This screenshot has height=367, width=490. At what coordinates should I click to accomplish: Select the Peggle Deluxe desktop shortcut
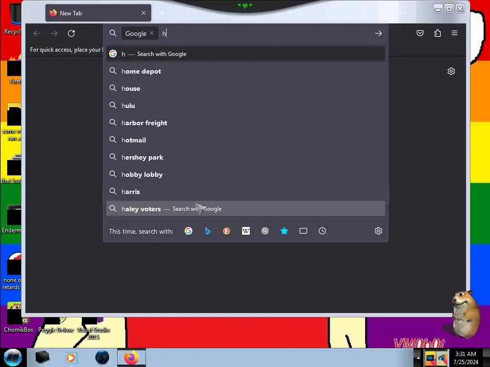56,325
